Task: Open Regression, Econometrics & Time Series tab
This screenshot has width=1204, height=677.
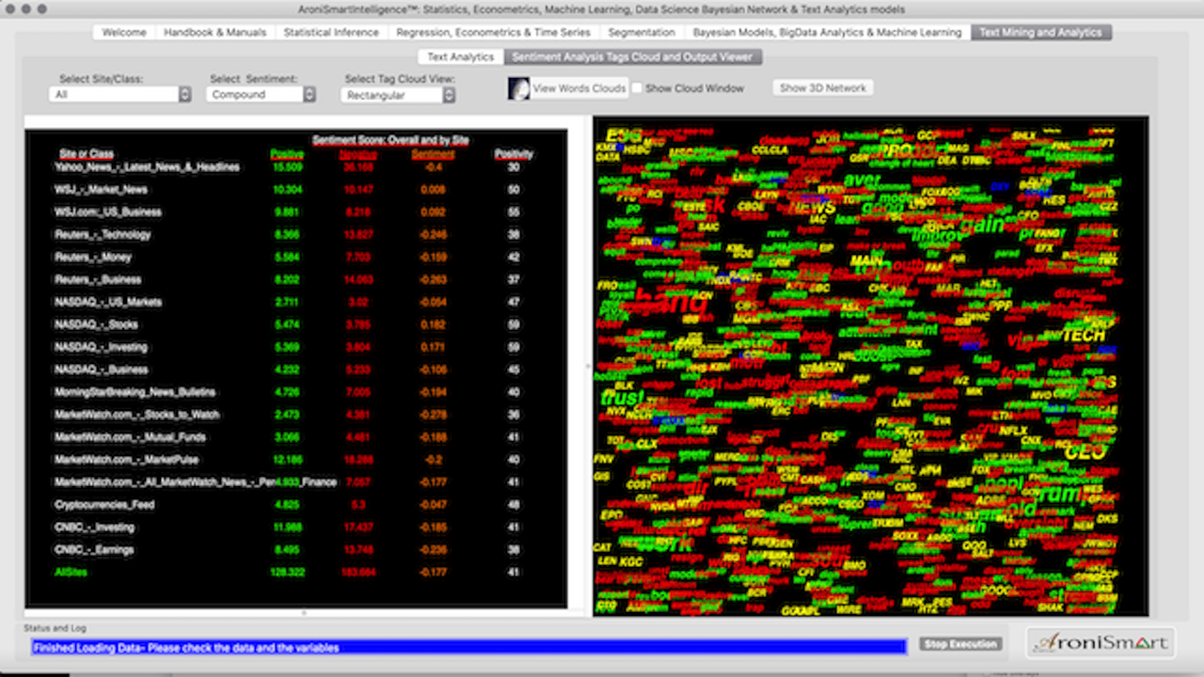Action: pos(493,32)
